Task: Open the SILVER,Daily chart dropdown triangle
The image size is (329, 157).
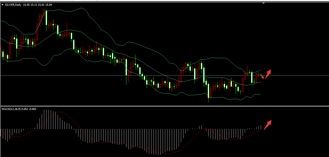Action: coord(3,5)
